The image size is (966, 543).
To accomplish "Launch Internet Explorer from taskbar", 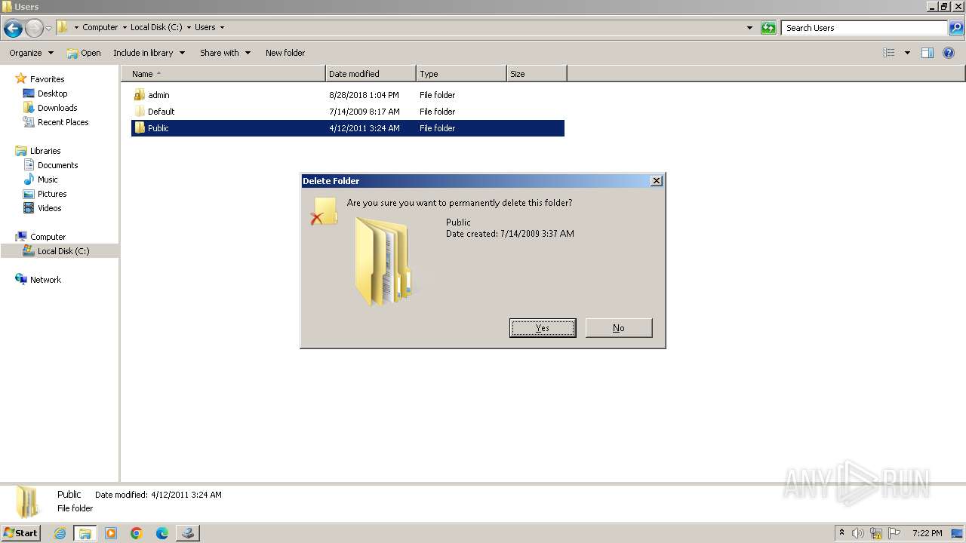I will [x=60, y=533].
